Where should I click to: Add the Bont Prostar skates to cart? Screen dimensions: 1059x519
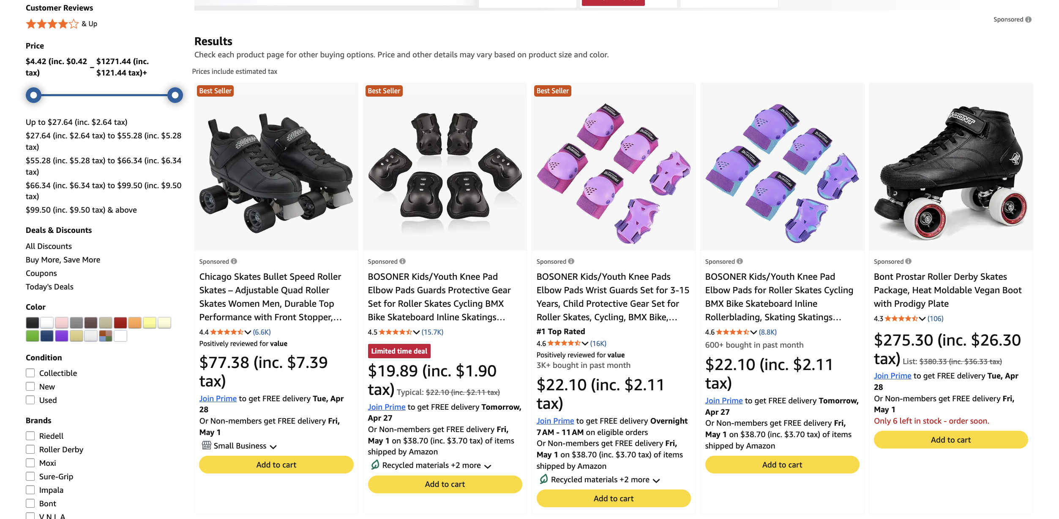coord(950,440)
